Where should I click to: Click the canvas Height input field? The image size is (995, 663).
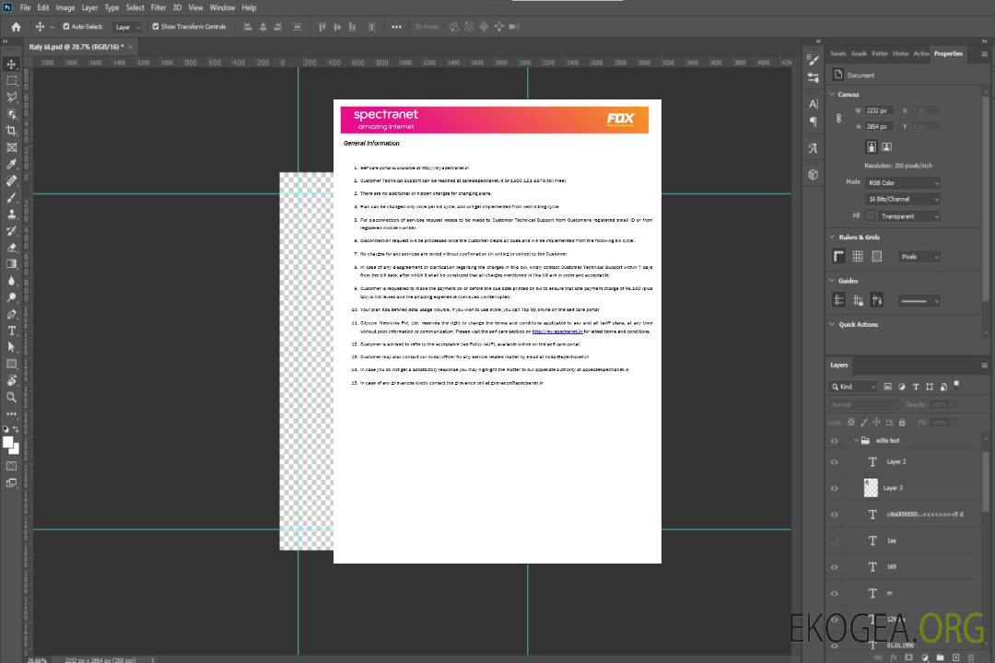click(880, 127)
